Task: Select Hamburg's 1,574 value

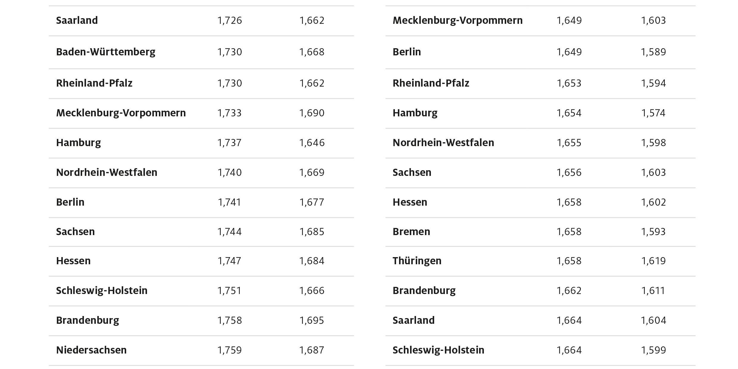Action: pyautogui.click(x=653, y=113)
